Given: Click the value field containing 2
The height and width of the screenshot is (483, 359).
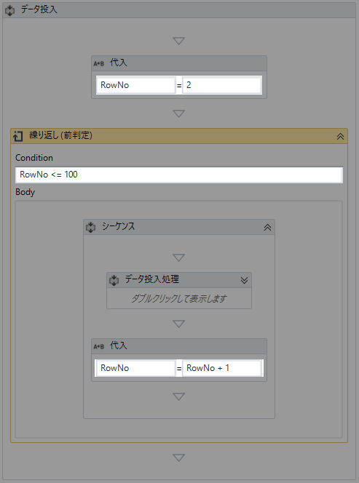Looking at the screenshot, I should click(222, 85).
